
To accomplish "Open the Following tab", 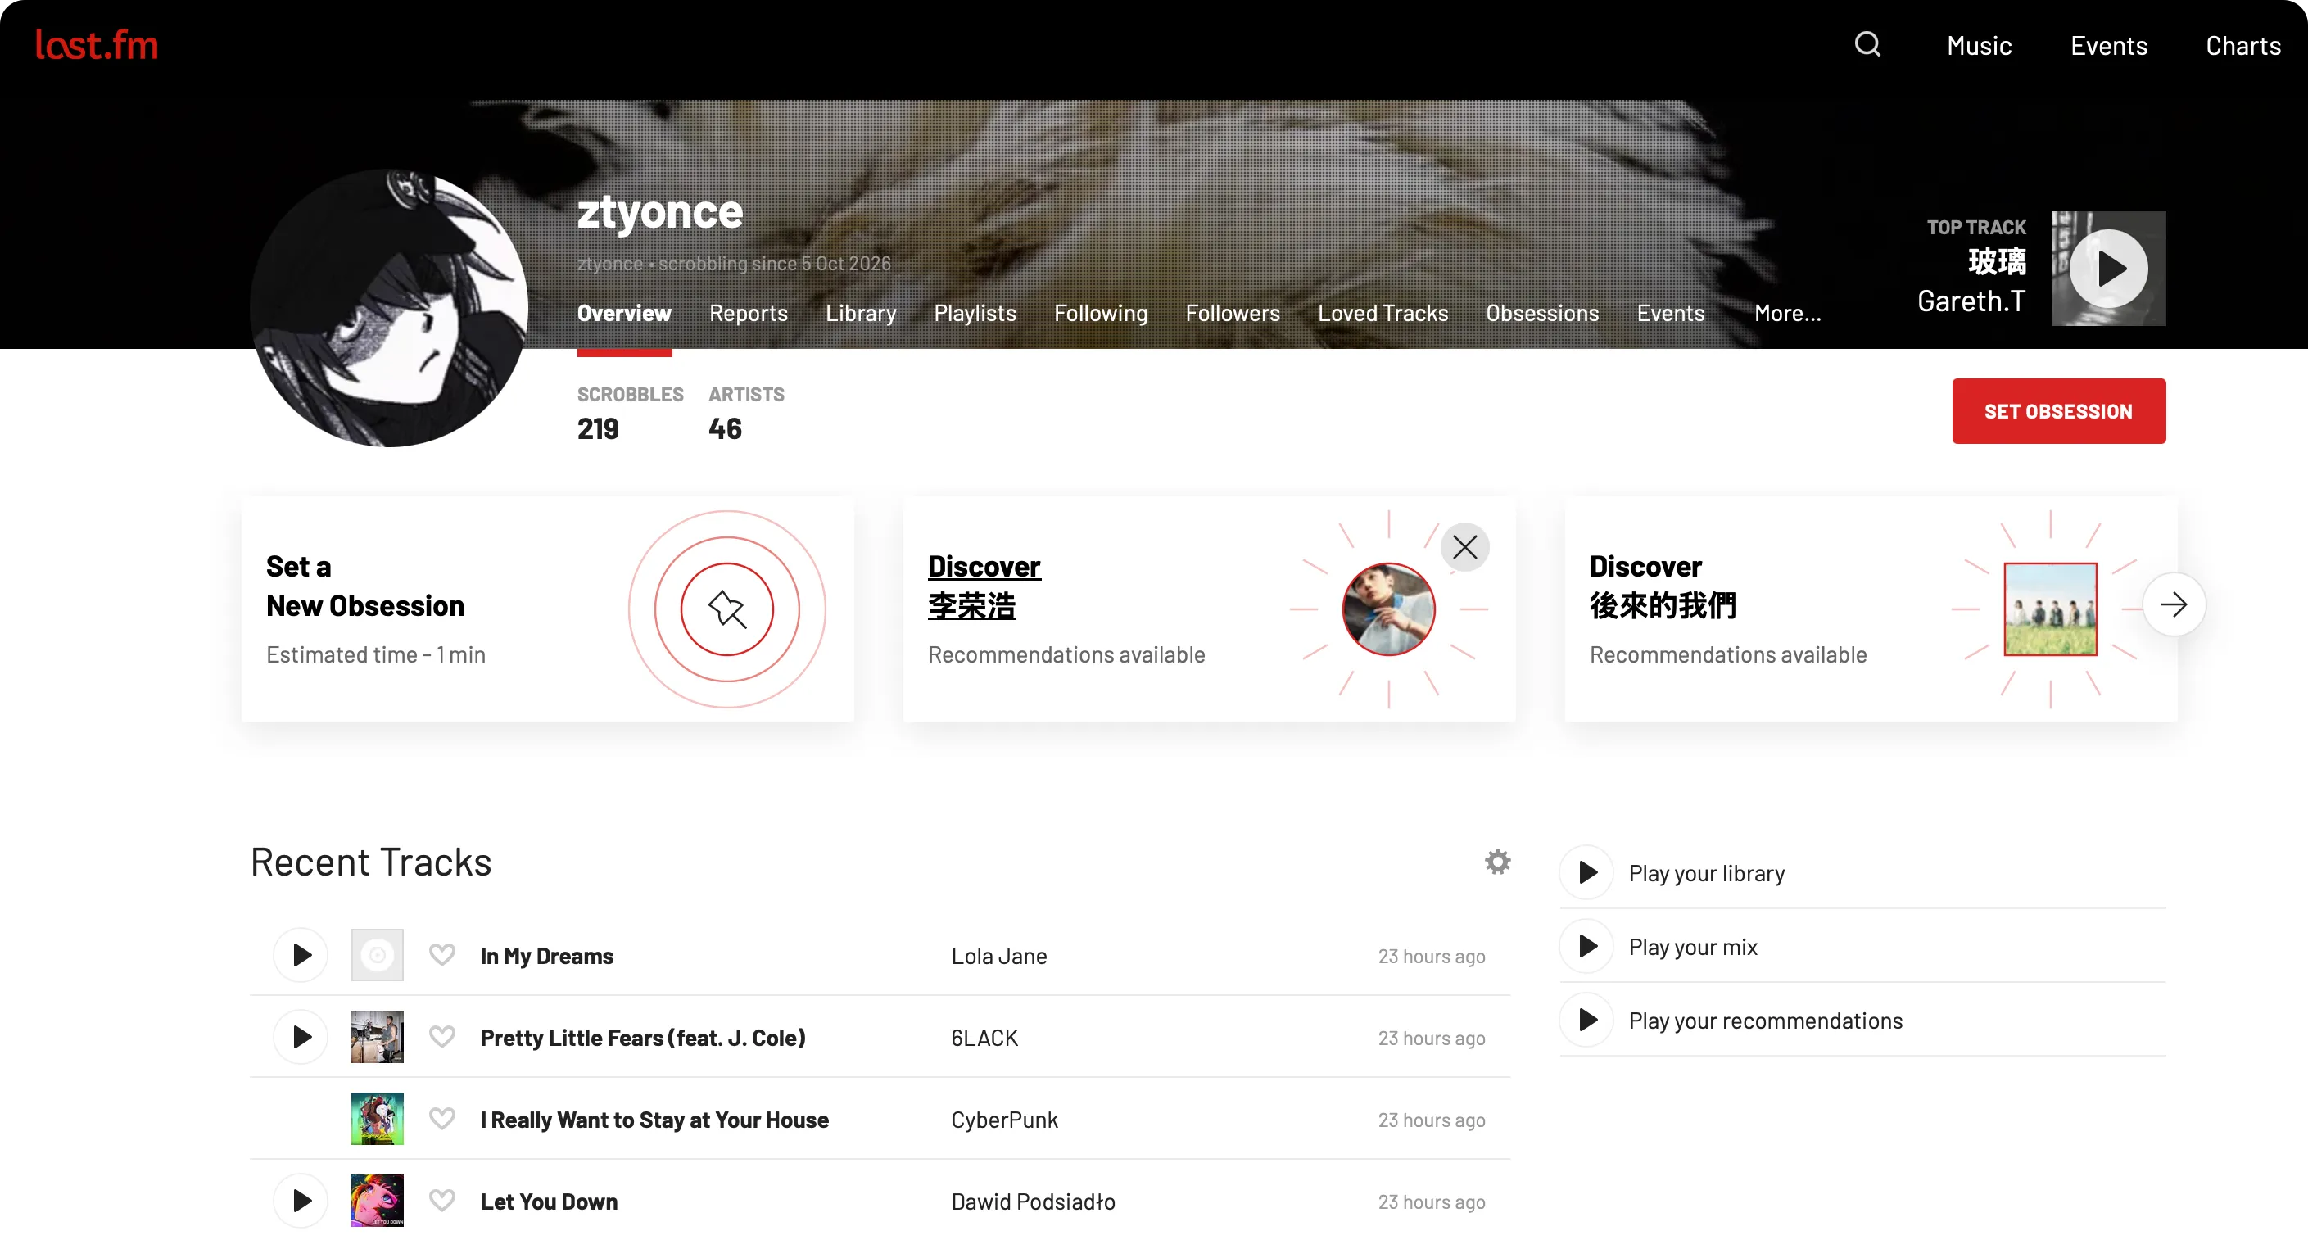I will [x=1100, y=313].
